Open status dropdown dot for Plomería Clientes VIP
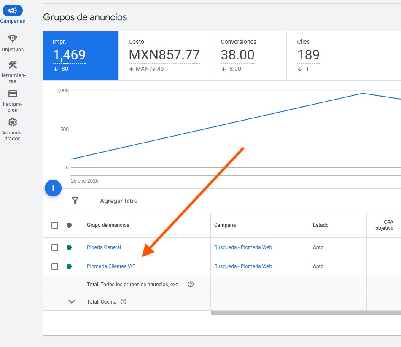The height and width of the screenshot is (347, 401). 69,266
